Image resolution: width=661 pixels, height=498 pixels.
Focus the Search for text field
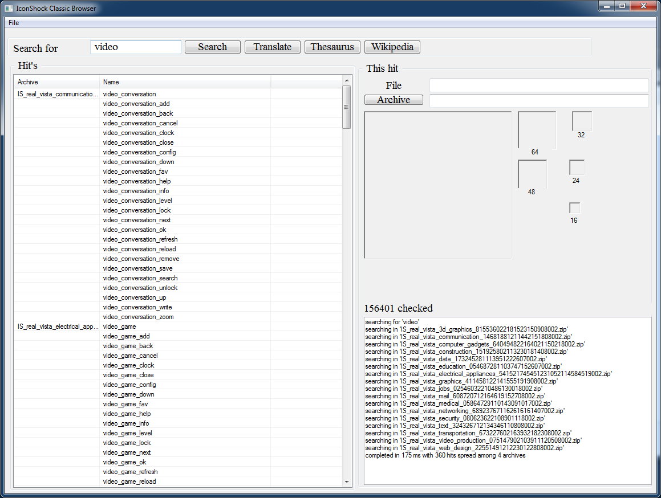click(x=136, y=47)
